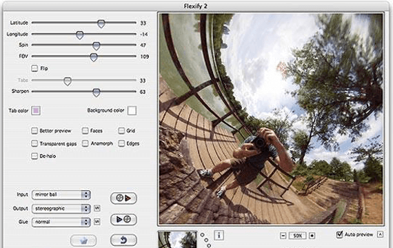Screen dimensions: 393x248
Task: Click the play-then-globe arrow button
Action: click(x=123, y=220)
